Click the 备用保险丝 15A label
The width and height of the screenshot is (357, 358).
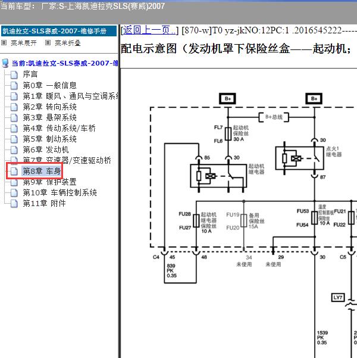256,221
